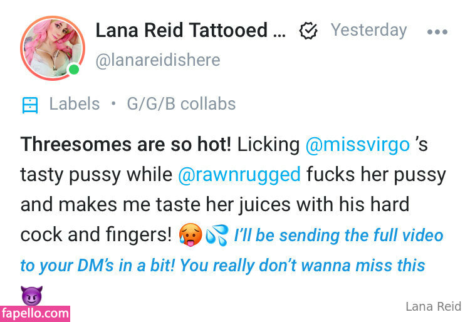
Task: Click the verified badge icon
Action: 308,31
